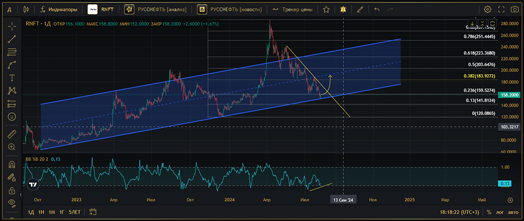524x221 pixels.
Task: Open the candlestick chart type selector
Action: [x=26, y=9]
